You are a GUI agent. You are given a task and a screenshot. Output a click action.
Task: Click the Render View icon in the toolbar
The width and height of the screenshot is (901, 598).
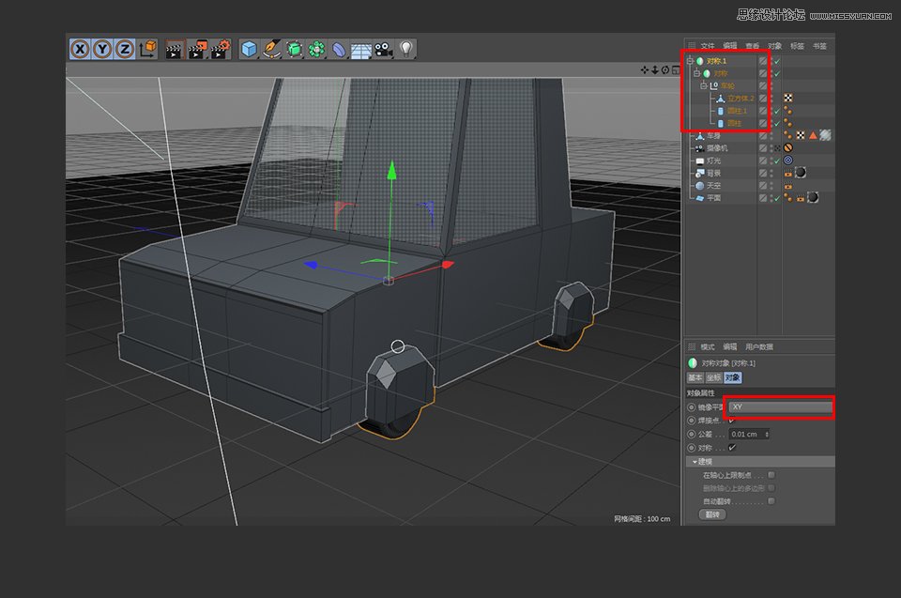176,49
